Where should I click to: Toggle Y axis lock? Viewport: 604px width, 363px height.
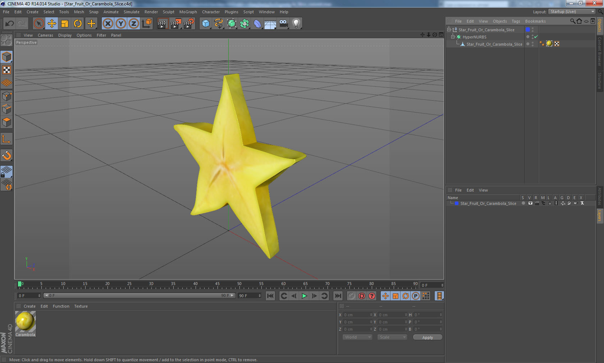coord(121,24)
